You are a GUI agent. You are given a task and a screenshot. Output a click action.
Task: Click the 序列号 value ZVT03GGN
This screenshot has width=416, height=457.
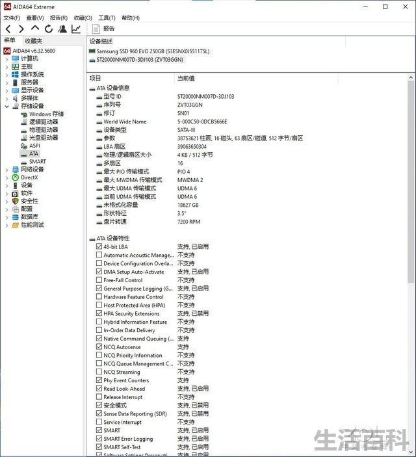[x=190, y=105]
